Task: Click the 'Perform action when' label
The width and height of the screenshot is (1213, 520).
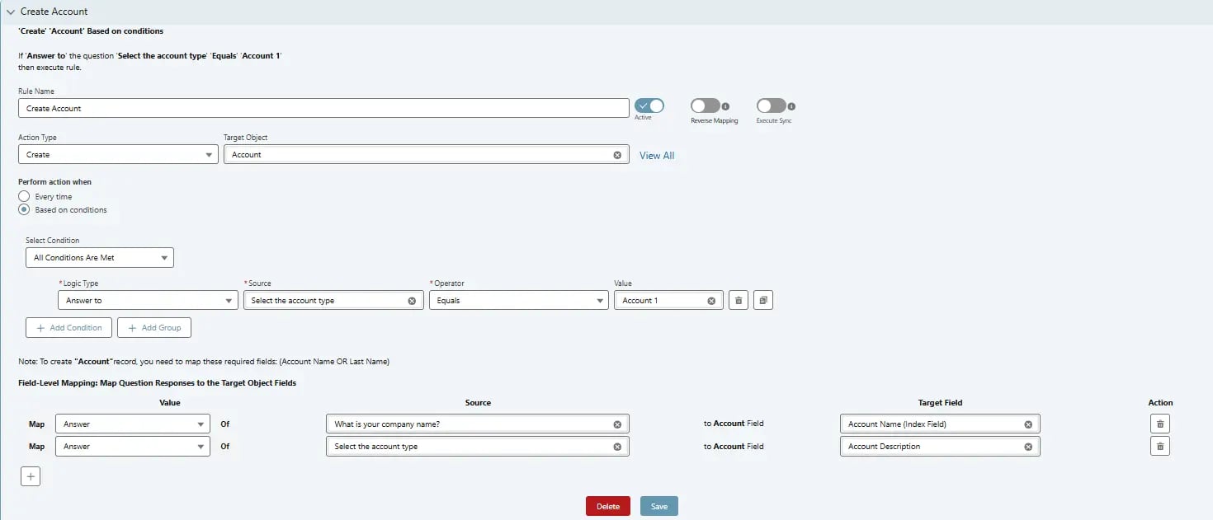Action: pos(55,181)
